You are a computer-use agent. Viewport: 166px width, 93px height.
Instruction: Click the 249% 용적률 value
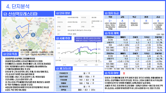[x=69, y=27]
